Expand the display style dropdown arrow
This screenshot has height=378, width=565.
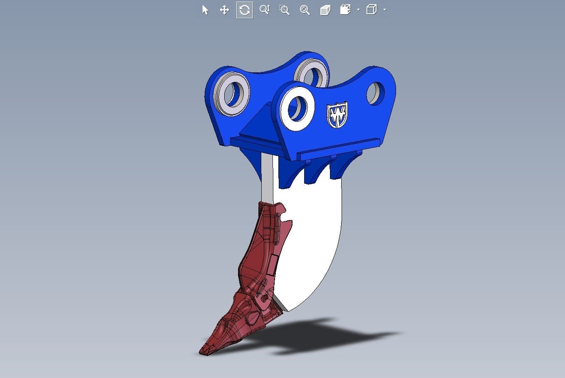pyautogui.click(x=384, y=10)
